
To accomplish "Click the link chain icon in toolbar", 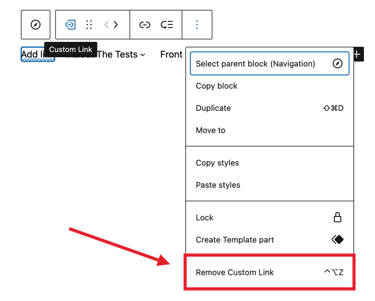I will [145, 25].
